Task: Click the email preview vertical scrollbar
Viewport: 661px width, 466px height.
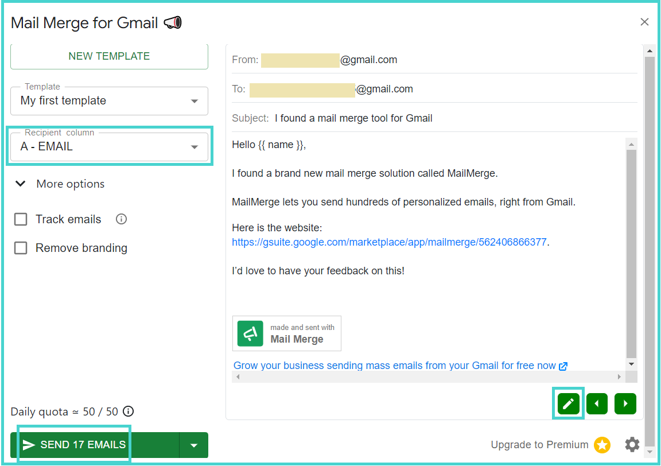Action: pos(631,254)
